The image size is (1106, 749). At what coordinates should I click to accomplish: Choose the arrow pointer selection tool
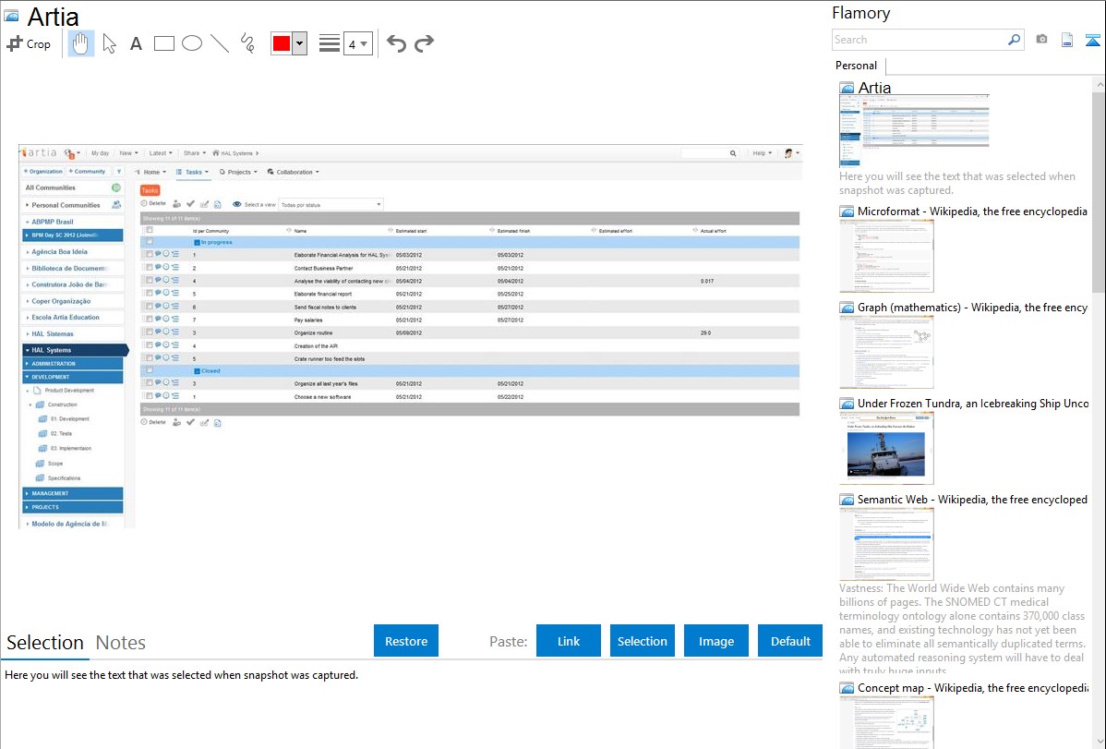tap(109, 43)
